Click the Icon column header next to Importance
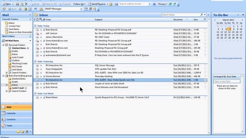The width and height of the screenshot is (246, 138). click(37, 20)
